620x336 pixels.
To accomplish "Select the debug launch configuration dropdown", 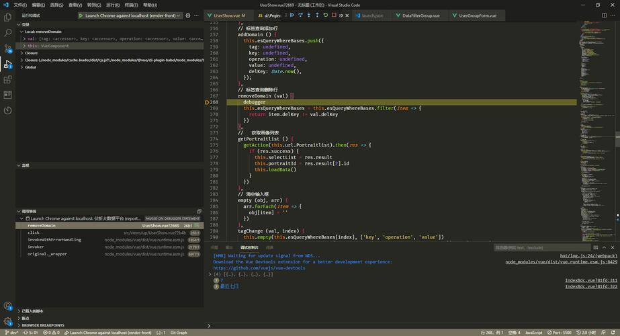I will point(132,15).
